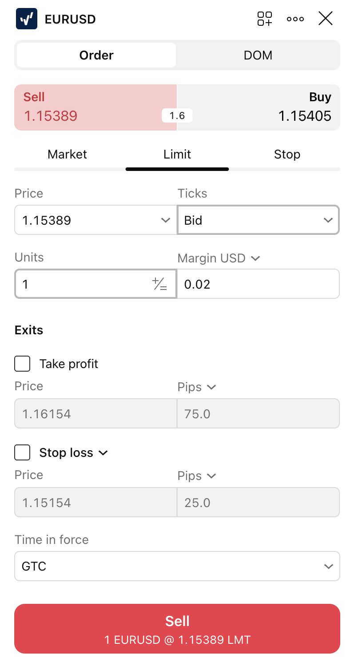
Task: Click the 1.6 spread badge
Action: pyautogui.click(x=177, y=116)
